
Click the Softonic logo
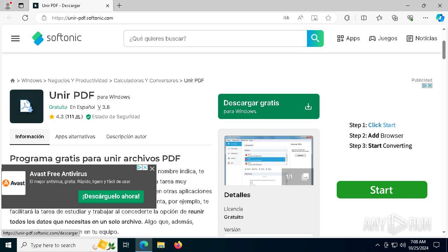click(x=57, y=38)
